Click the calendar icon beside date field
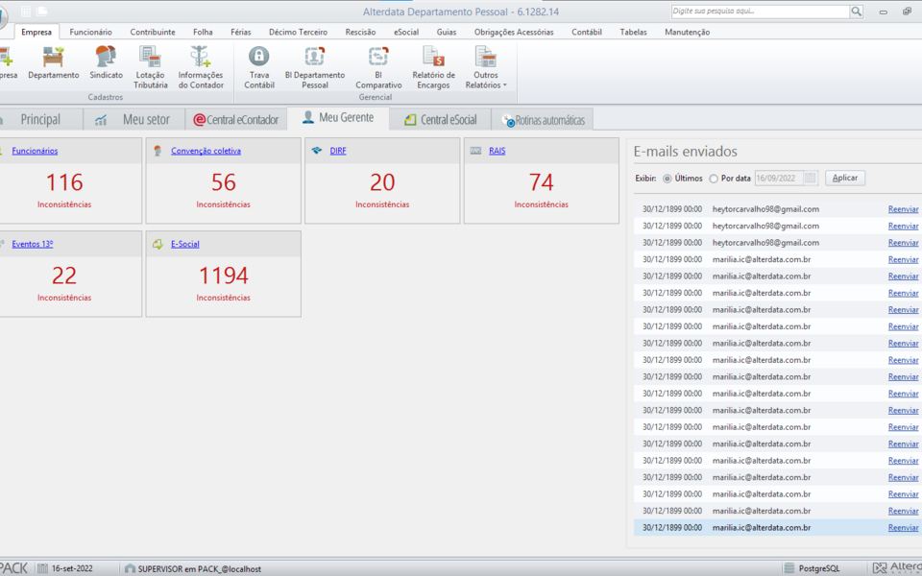This screenshot has width=922, height=576. 810,179
